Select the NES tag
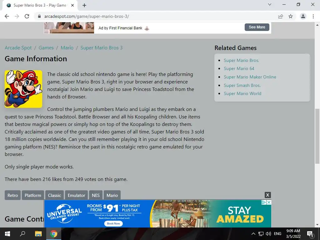The image size is (320, 240). pyautogui.click(x=96, y=195)
